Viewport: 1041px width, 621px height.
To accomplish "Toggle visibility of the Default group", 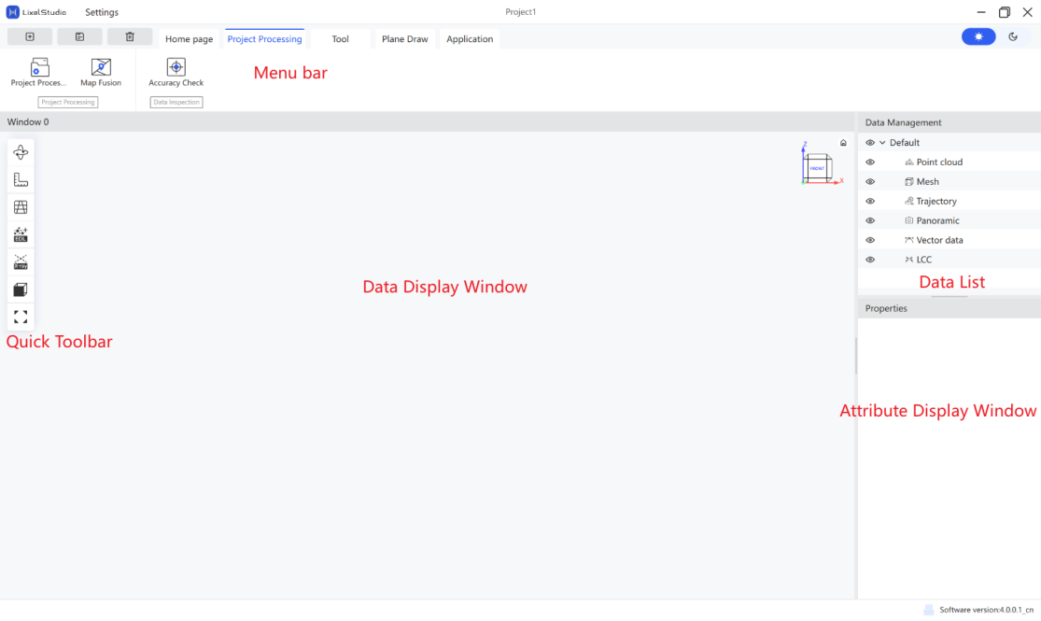I will (x=870, y=143).
